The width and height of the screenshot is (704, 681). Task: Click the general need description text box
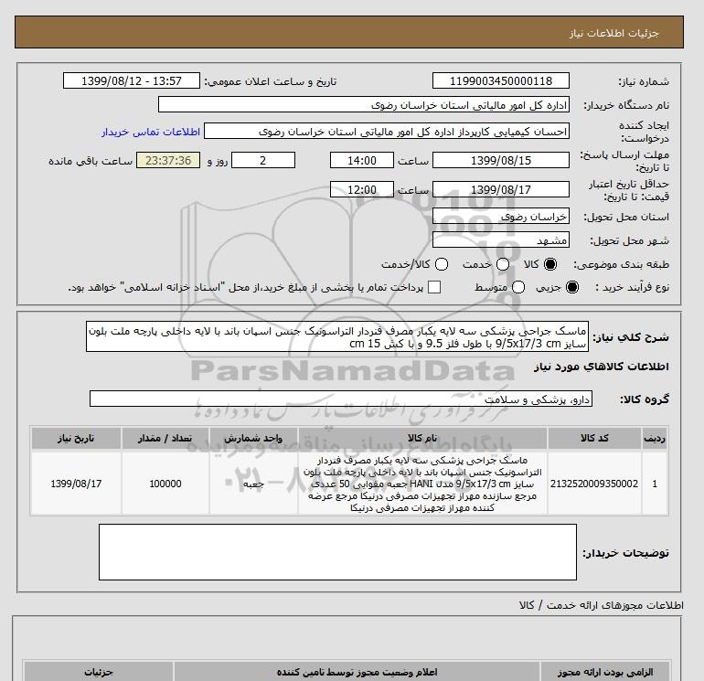tap(337, 336)
